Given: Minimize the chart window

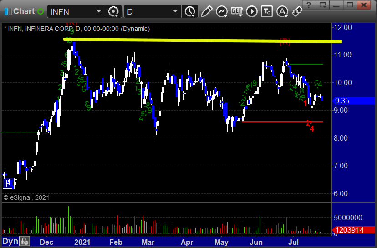Looking at the screenshot, I should click(x=336, y=5).
